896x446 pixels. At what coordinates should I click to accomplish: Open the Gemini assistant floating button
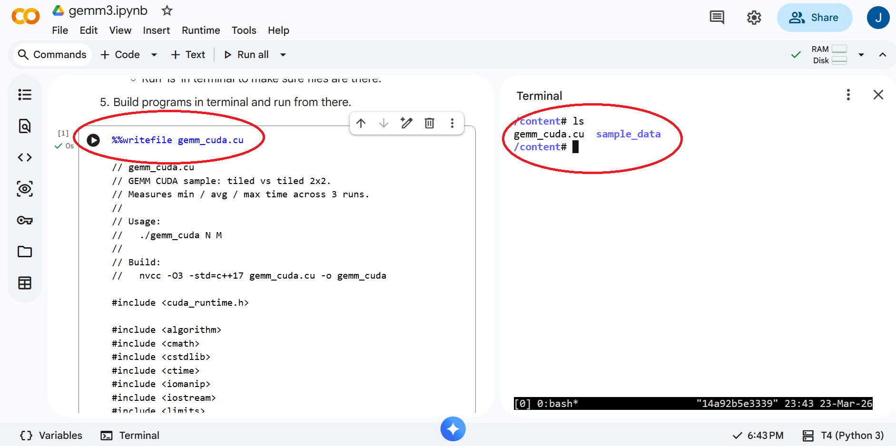[453, 429]
